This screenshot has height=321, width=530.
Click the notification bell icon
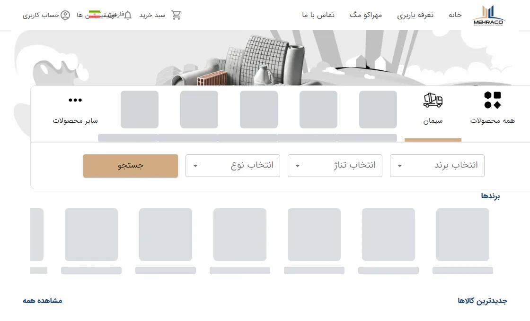pos(128,15)
